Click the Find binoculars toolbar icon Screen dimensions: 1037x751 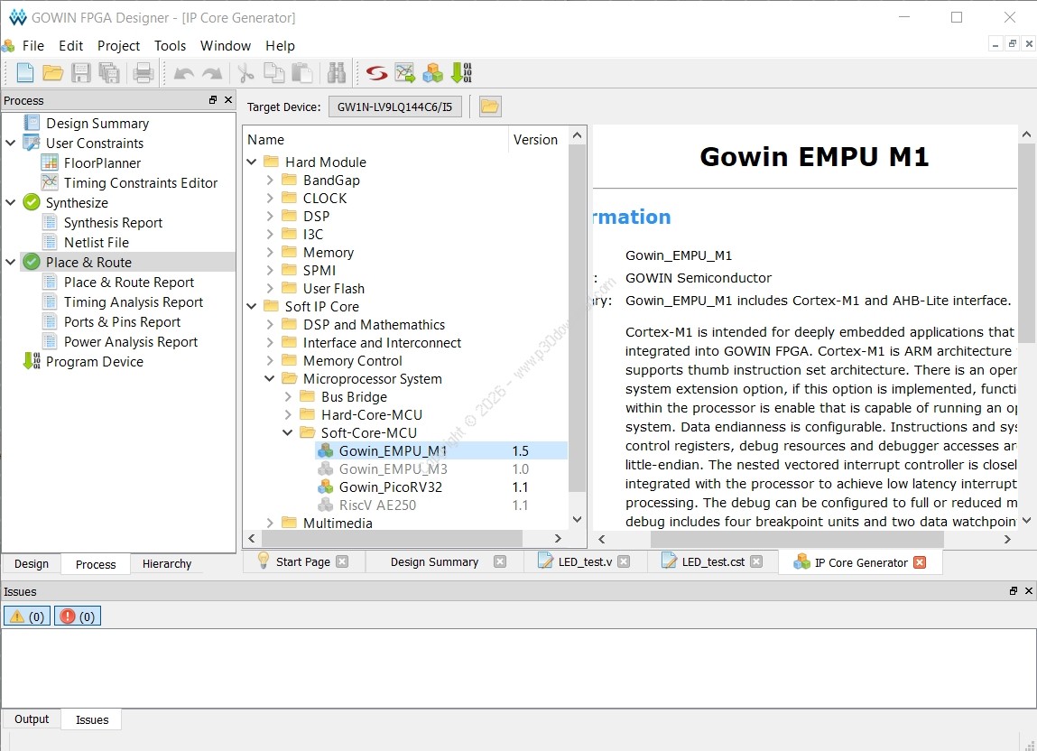point(336,73)
